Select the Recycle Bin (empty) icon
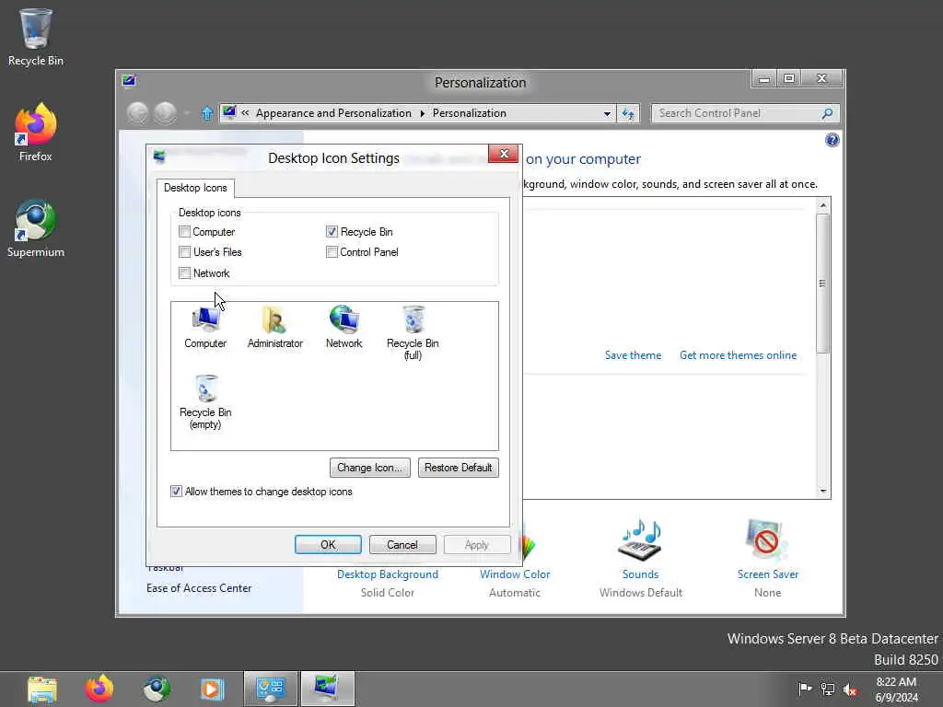The width and height of the screenshot is (943, 707). (205, 401)
